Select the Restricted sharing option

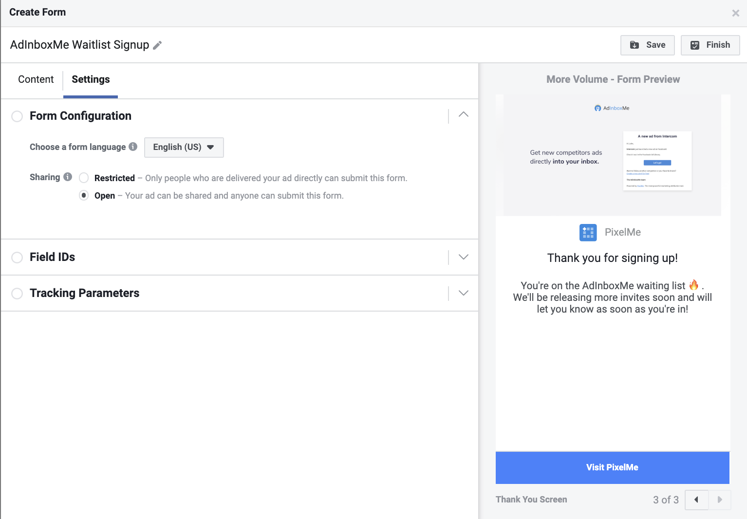pos(84,178)
